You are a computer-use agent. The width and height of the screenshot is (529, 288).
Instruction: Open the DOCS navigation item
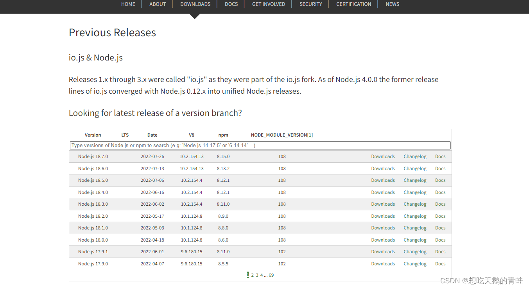231,4
